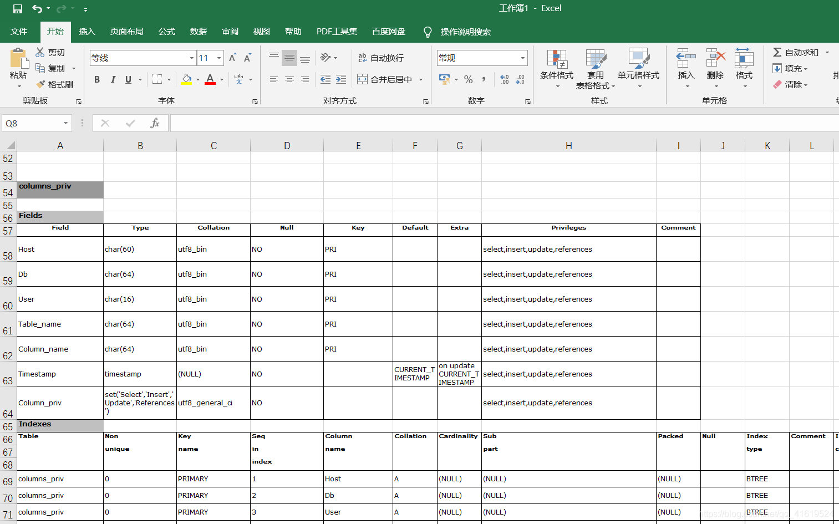The image size is (839, 524).
Task: Click the Undo arrow icon
Action: click(x=37, y=9)
